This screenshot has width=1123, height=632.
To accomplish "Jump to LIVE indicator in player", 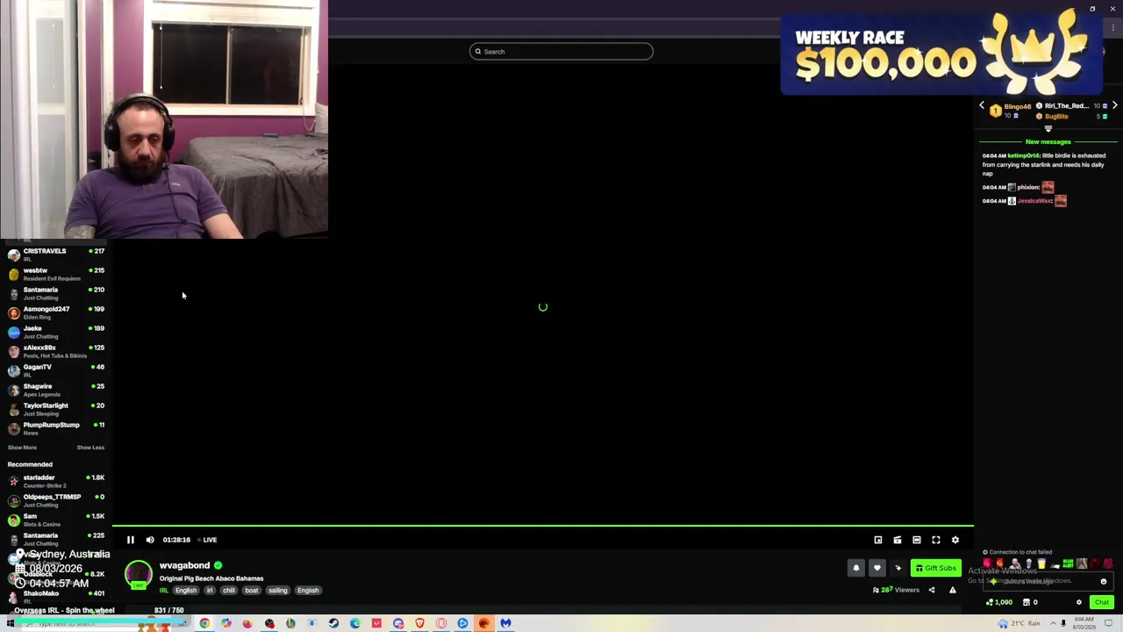I will pyautogui.click(x=208, y=540).
